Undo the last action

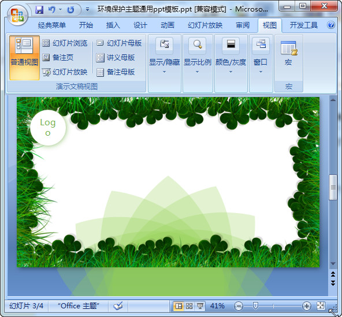pos(51,10)
